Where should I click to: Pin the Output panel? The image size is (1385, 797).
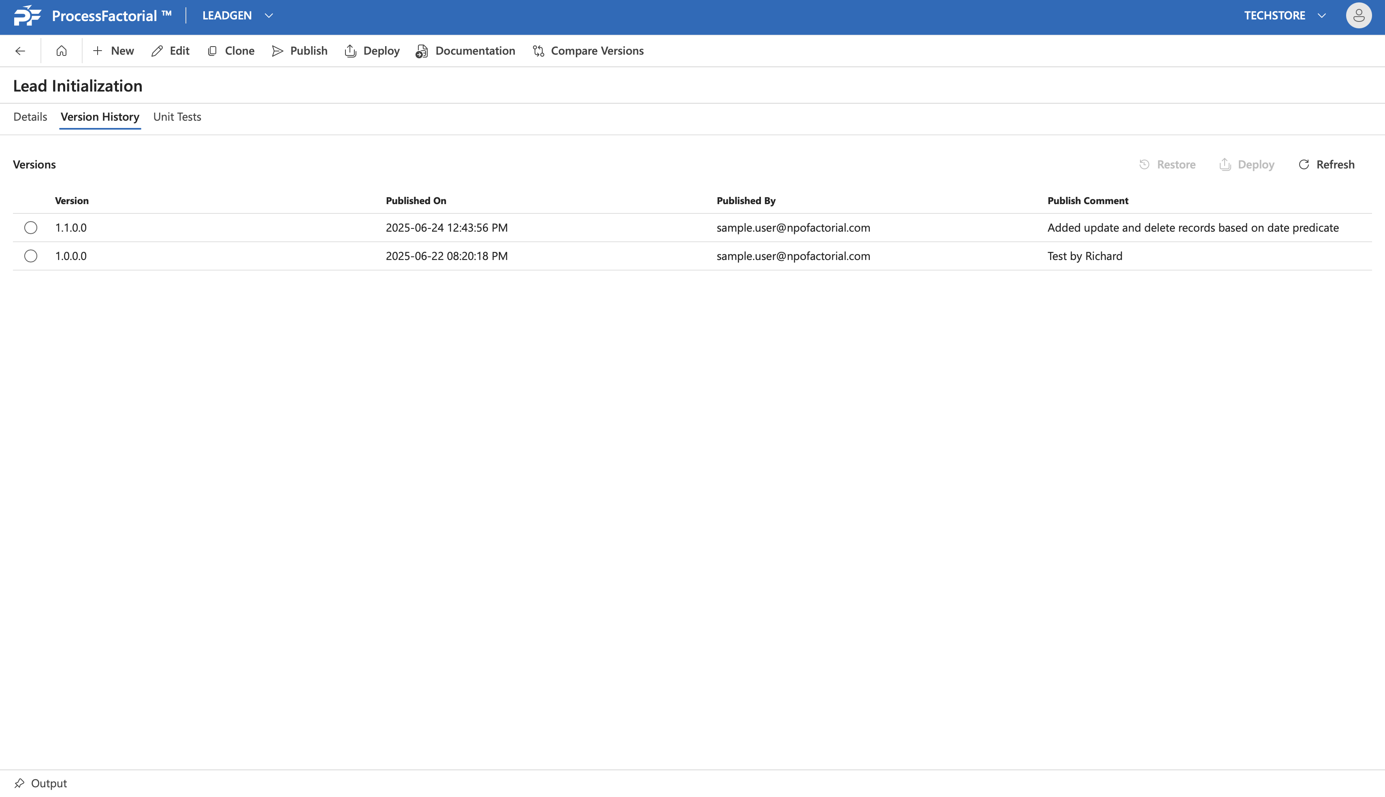tap(20, 783)
